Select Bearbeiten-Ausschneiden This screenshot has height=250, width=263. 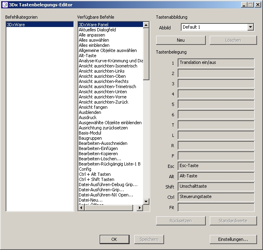click(110, 143)
